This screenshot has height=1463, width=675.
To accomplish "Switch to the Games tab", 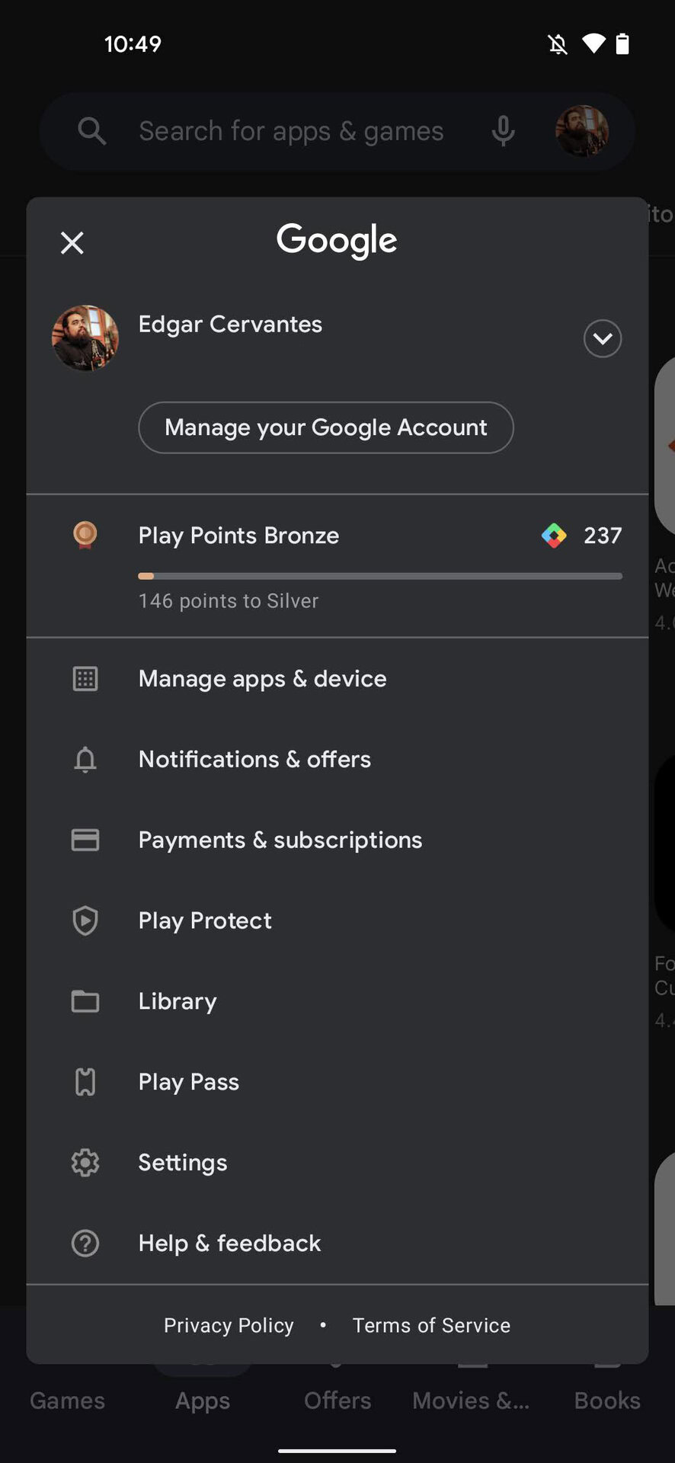I will tap(67, 1401).
